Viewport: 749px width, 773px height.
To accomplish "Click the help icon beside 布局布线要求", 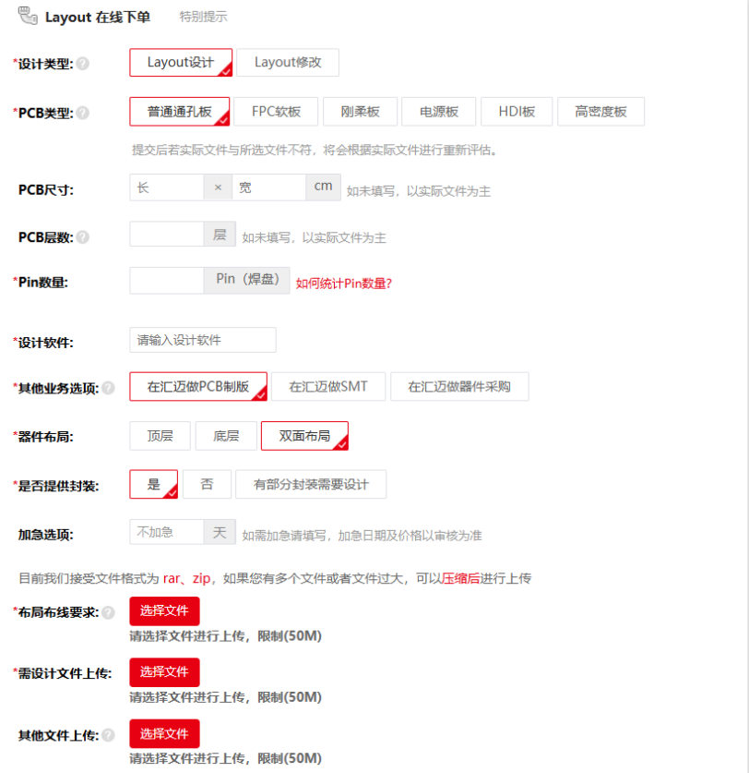I will click(x=108, y=612).
